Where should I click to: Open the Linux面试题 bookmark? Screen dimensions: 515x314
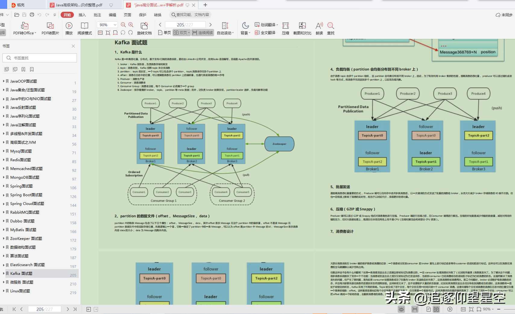(20, 291)
